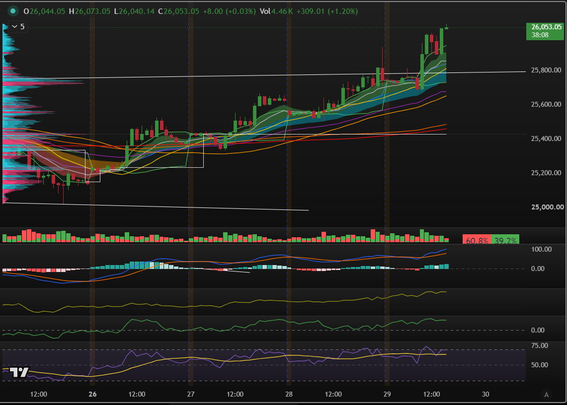This screenshot has width=567, height=405.
Task: Click the 25,000.00 price axis label
Action: pos(548,207)
